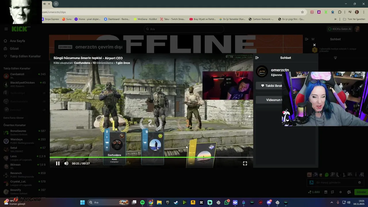Click the Kick search box
368x207 pixels.
184,29
